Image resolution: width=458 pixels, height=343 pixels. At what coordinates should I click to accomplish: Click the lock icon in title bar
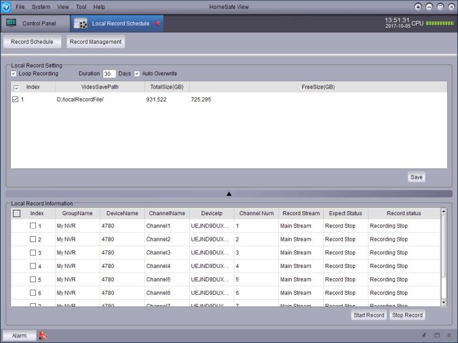pos(418,6)
